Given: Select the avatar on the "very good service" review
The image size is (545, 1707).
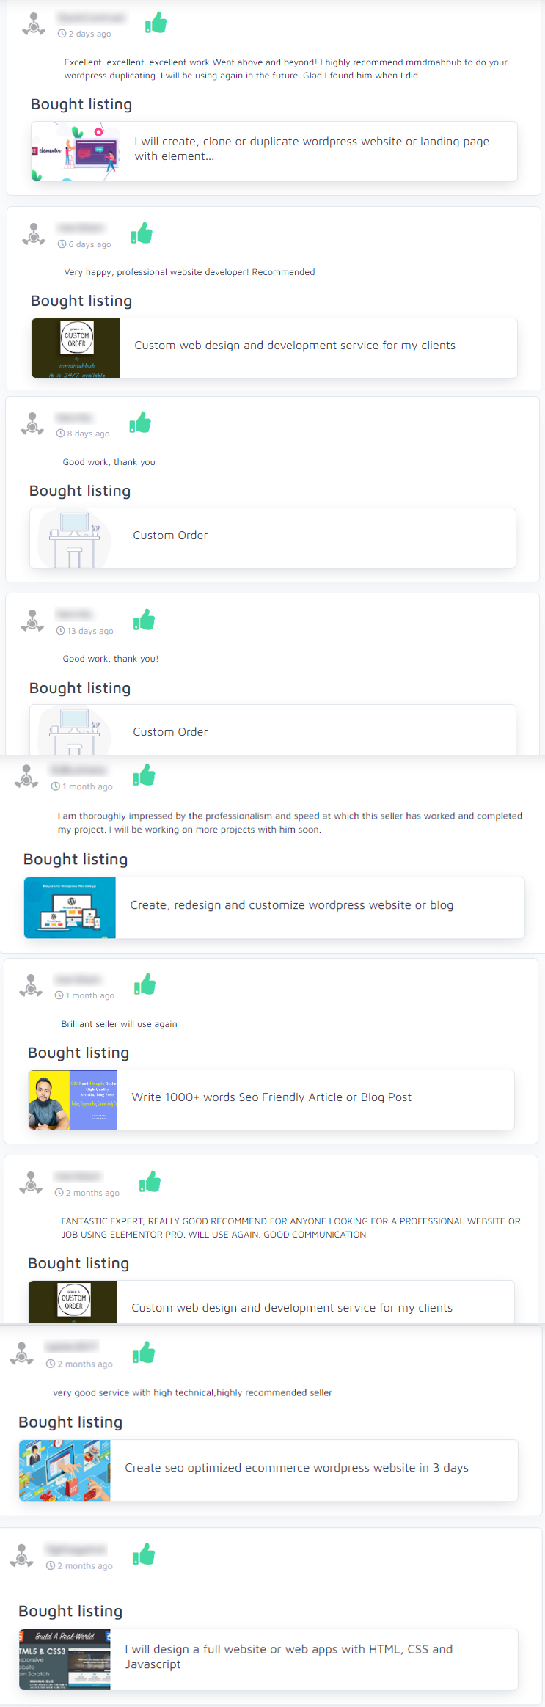Looking at the screenshot, I should pyautogui.click(x=22, y=1353).
